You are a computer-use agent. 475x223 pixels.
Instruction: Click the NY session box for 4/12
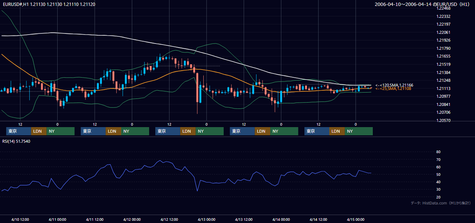point(210,131)
